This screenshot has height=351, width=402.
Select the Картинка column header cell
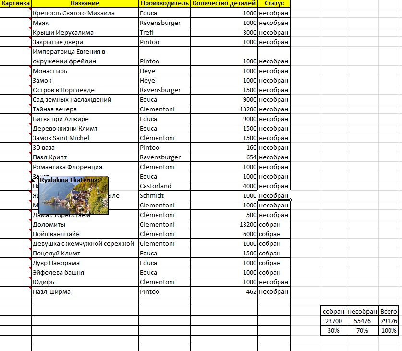click(x=16, y=3)
